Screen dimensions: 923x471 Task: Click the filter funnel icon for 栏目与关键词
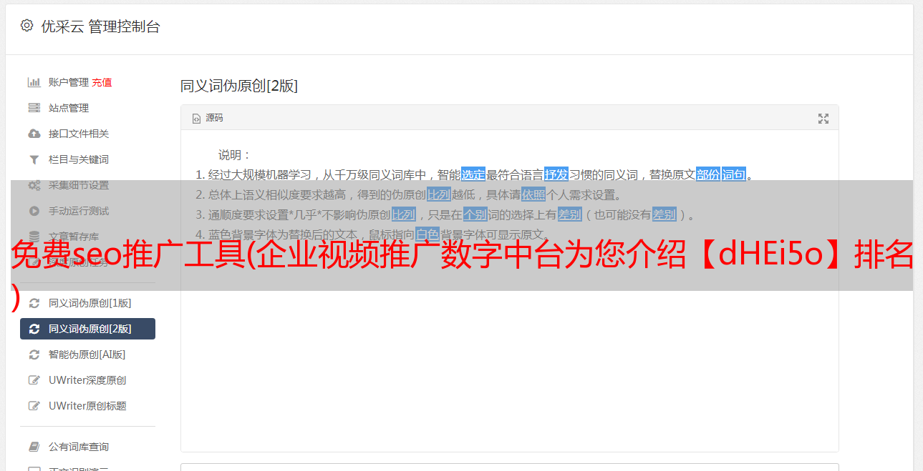(x=34, y=159)
